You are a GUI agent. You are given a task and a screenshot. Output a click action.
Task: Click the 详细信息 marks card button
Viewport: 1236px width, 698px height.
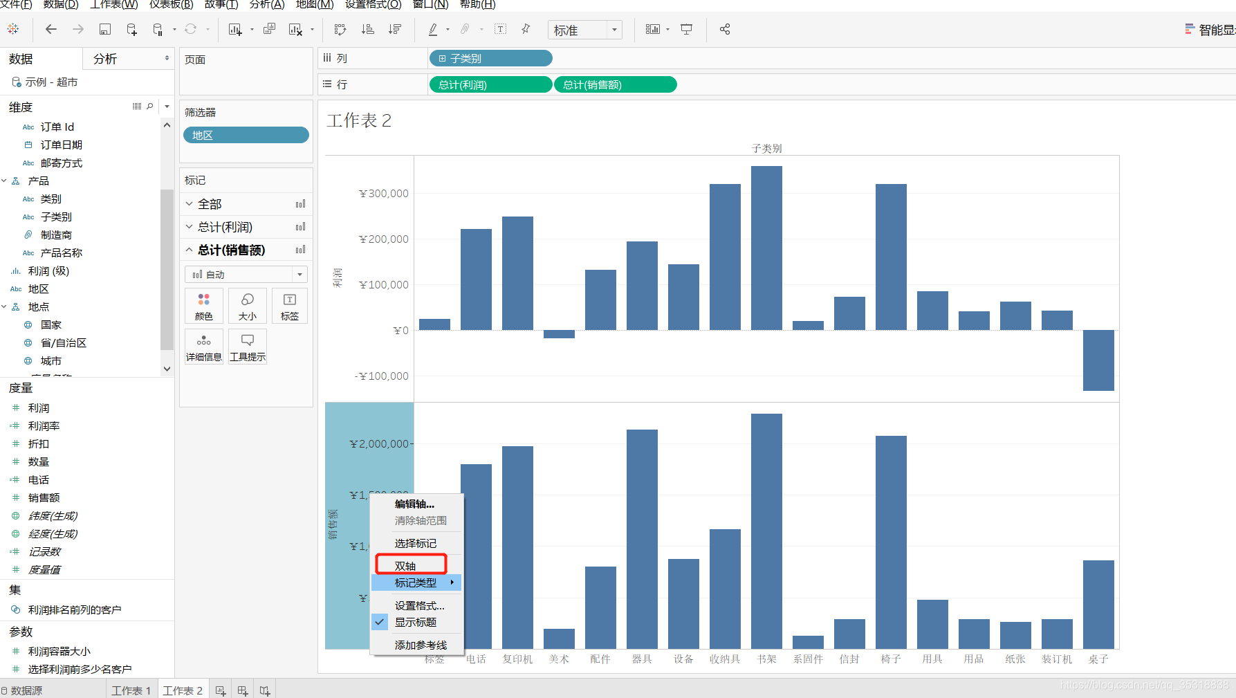pos(204,347)
